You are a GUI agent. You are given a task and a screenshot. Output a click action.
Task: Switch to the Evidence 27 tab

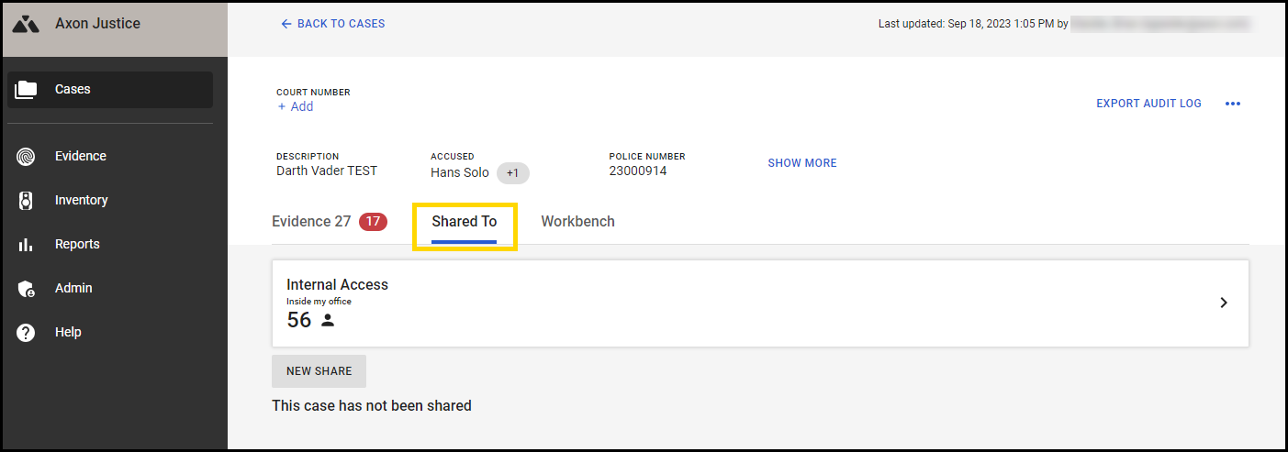pos(311,221)
